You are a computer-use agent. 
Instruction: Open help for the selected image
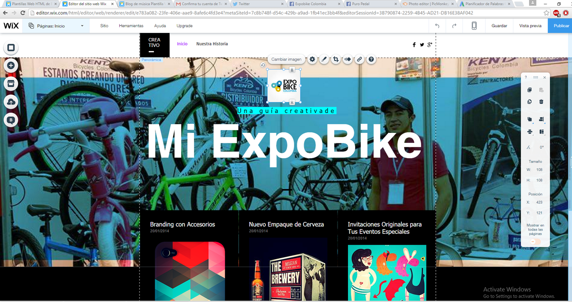point(371,60)
